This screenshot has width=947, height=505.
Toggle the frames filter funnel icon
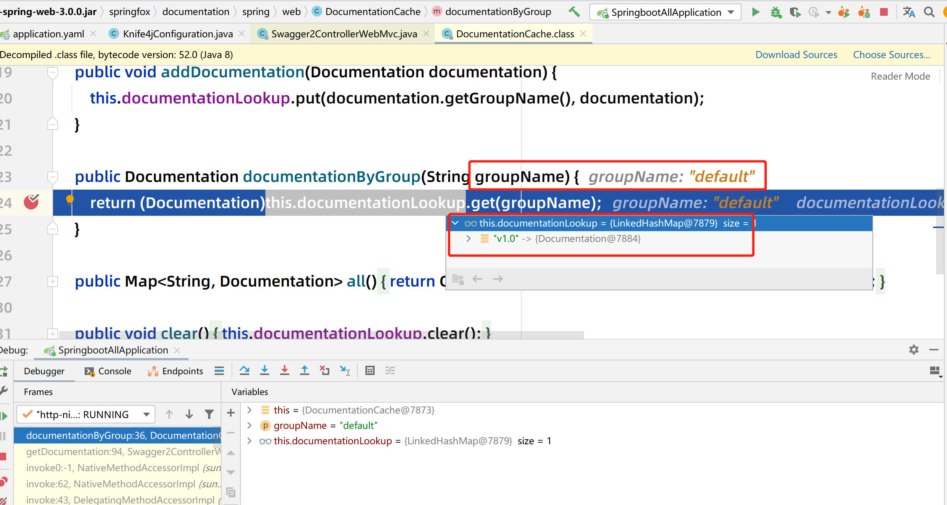pyautogui.click(x=209, y=414)
